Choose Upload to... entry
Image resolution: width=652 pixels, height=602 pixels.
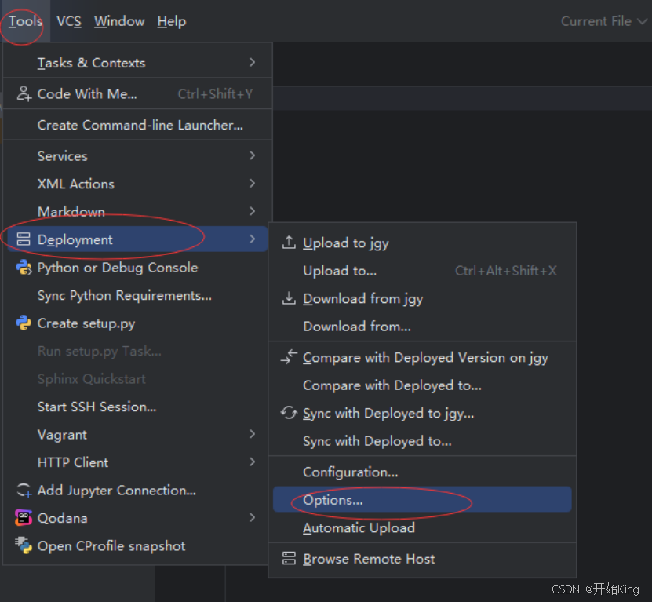pyautogui.click(x=422, y=271)
